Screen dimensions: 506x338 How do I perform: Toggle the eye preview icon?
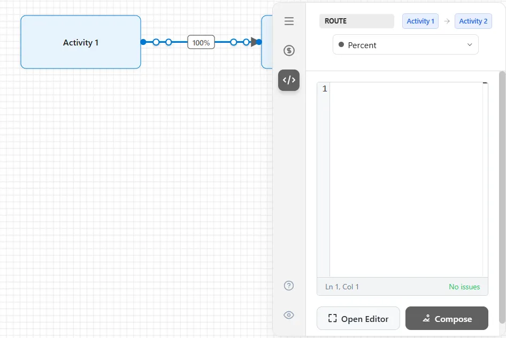289,315
